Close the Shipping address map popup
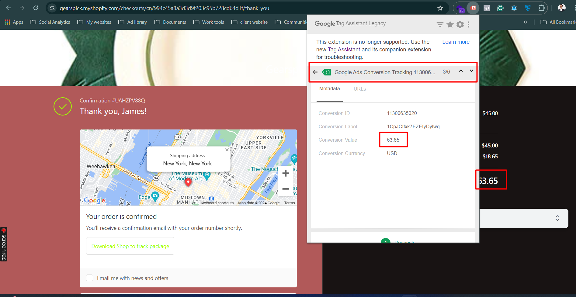 (227, 150)
